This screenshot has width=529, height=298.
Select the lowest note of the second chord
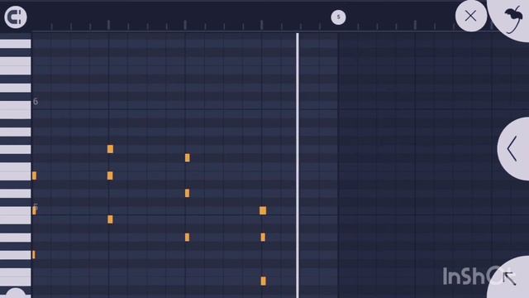[x=110, y=219]
